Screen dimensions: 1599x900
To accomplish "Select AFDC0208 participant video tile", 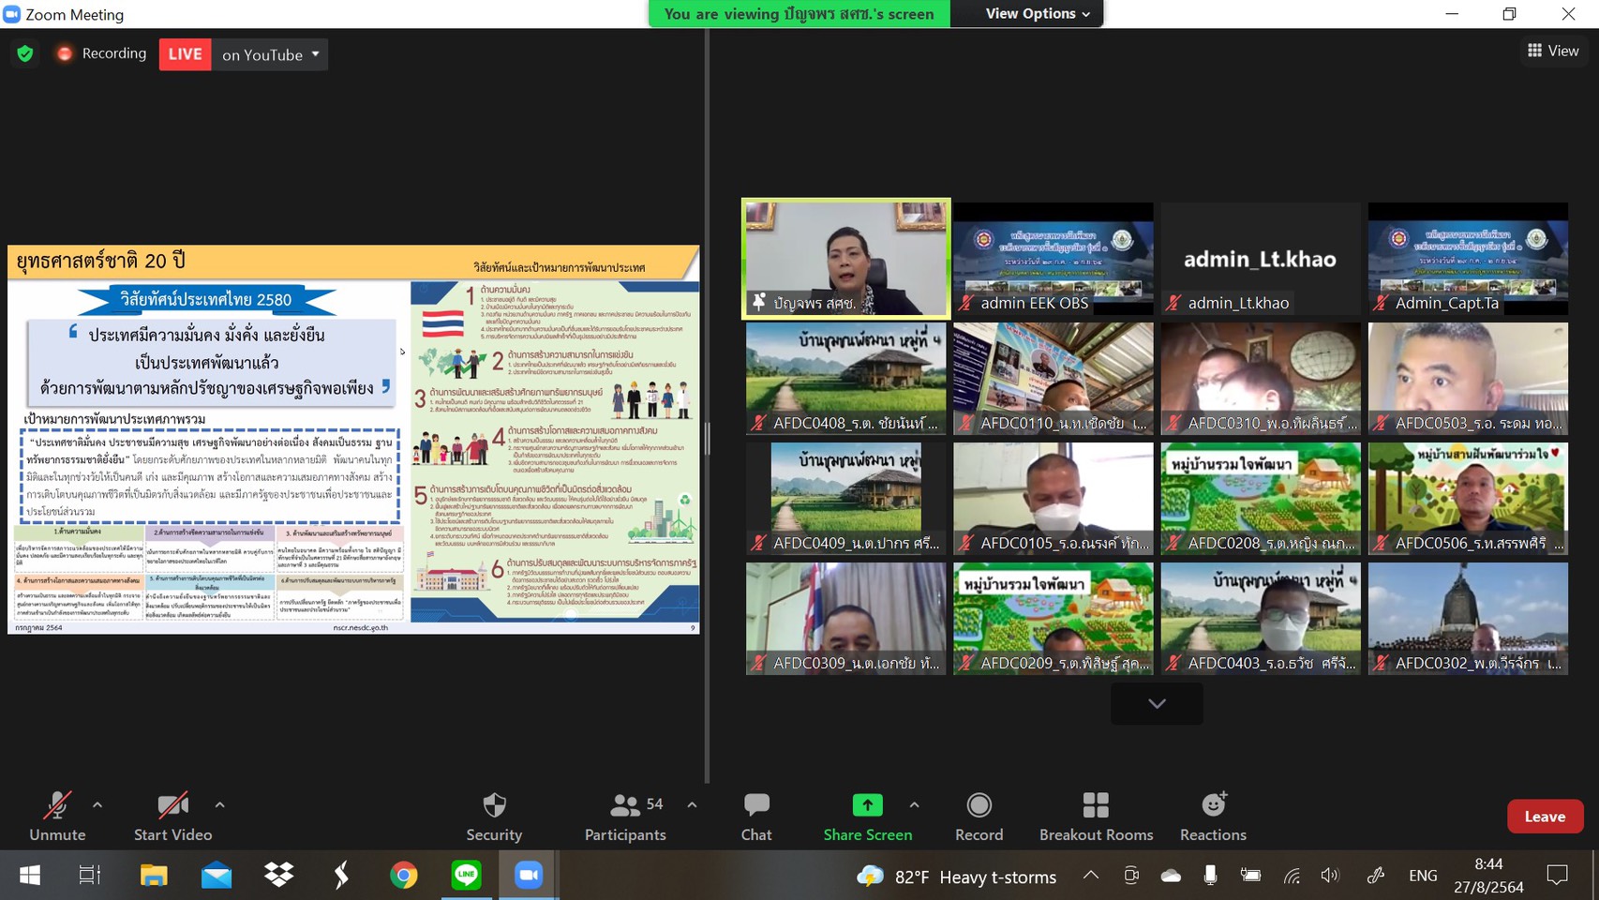I will pos(1261,499).
